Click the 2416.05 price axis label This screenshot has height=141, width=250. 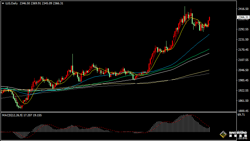tap(243, 9)
